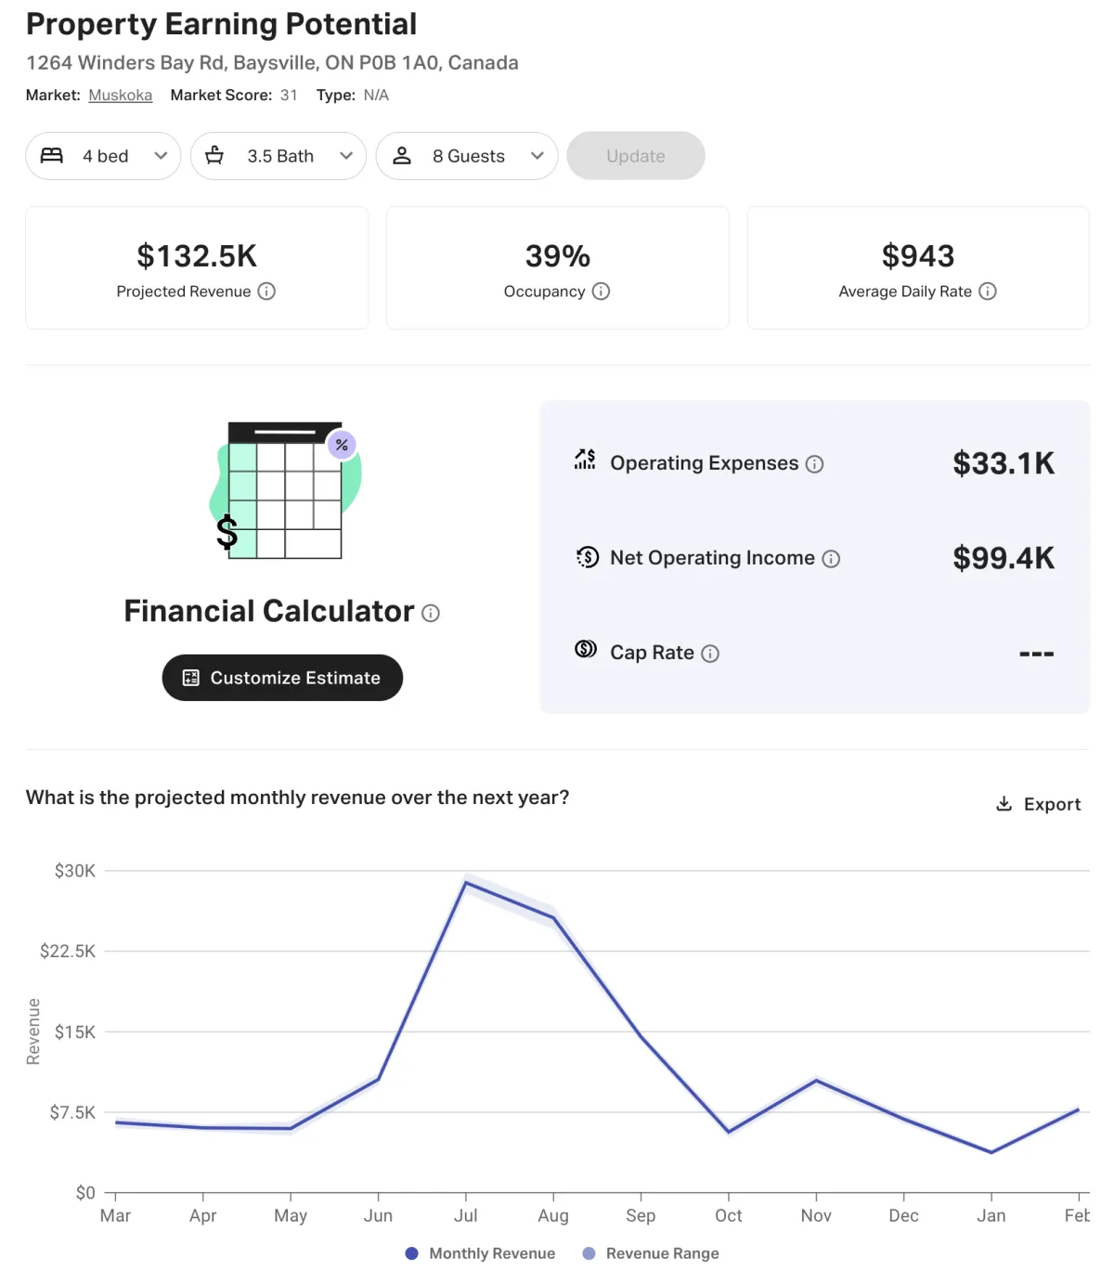Click the July peak on the revenue line
The height and width of the screenshot is (1284, 1114).
[466, 882]
